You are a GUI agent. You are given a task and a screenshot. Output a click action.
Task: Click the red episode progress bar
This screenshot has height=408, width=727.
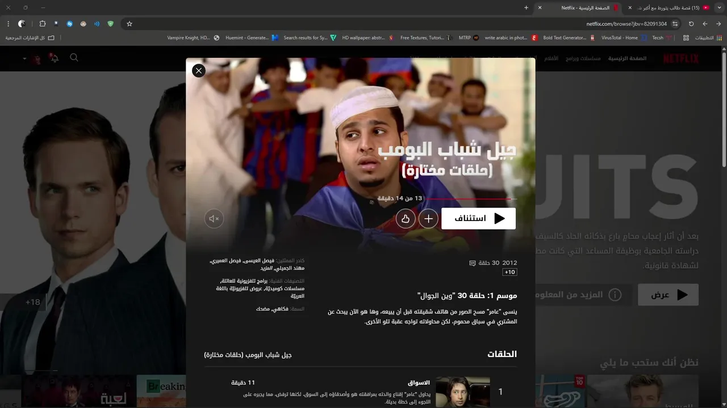coord(471,199)
